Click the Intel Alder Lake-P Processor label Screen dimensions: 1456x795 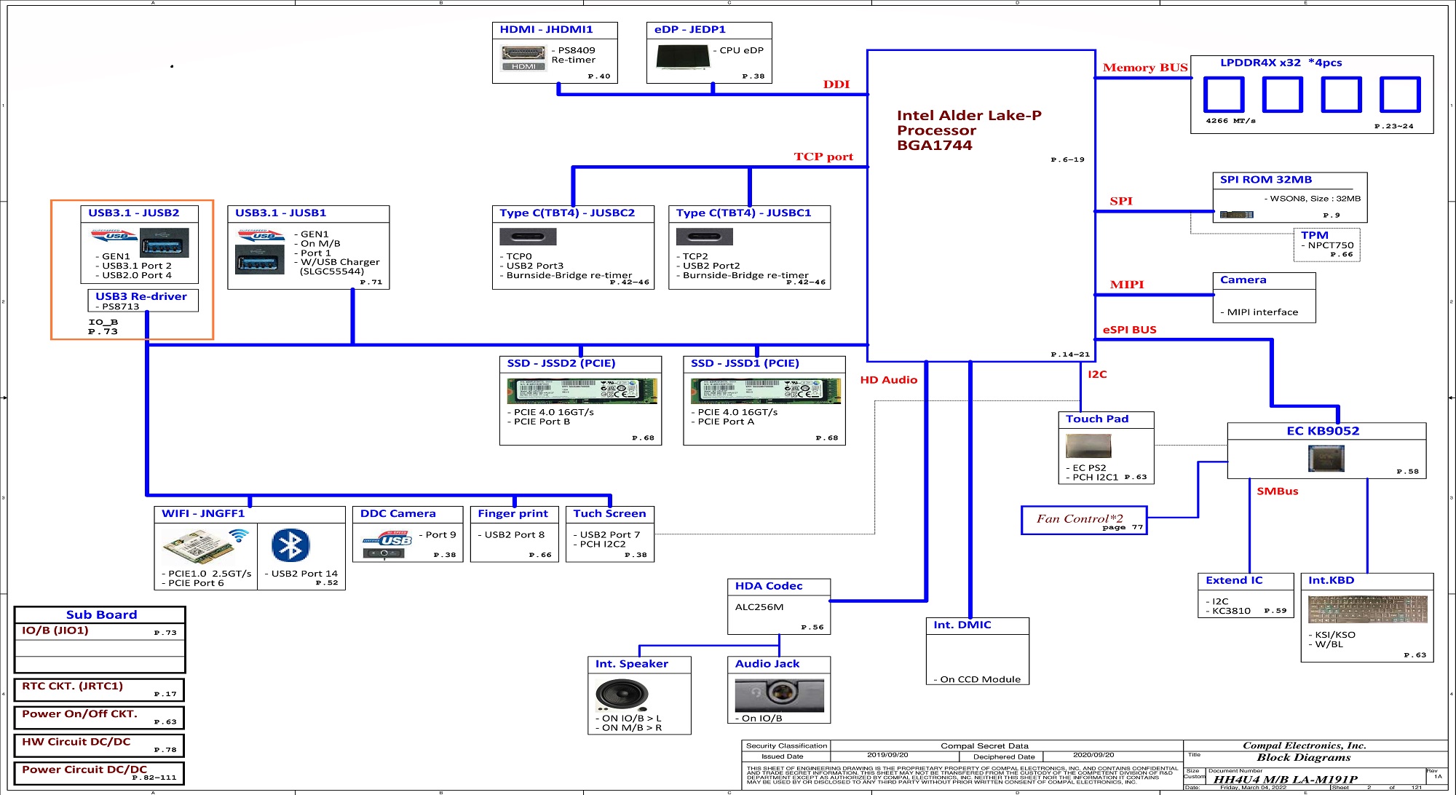click(969, 130)
